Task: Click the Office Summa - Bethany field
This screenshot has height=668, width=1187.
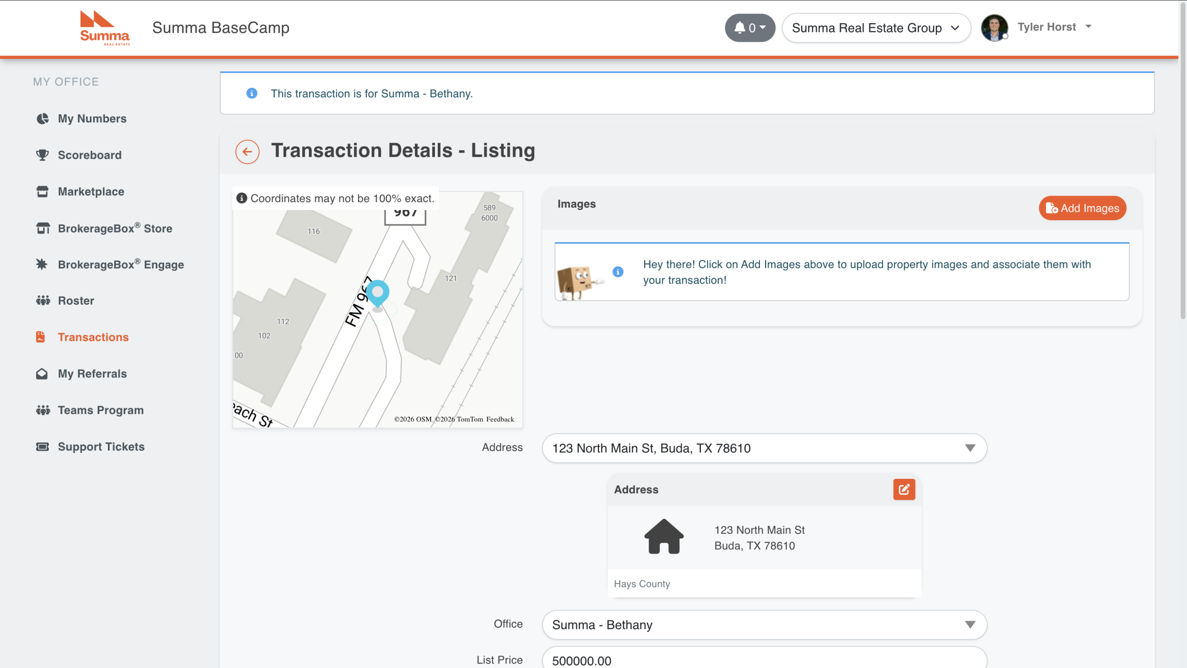Action: 764,625
